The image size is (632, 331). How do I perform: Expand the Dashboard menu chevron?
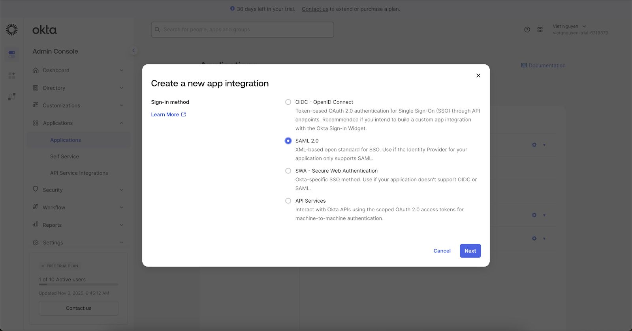122,70
